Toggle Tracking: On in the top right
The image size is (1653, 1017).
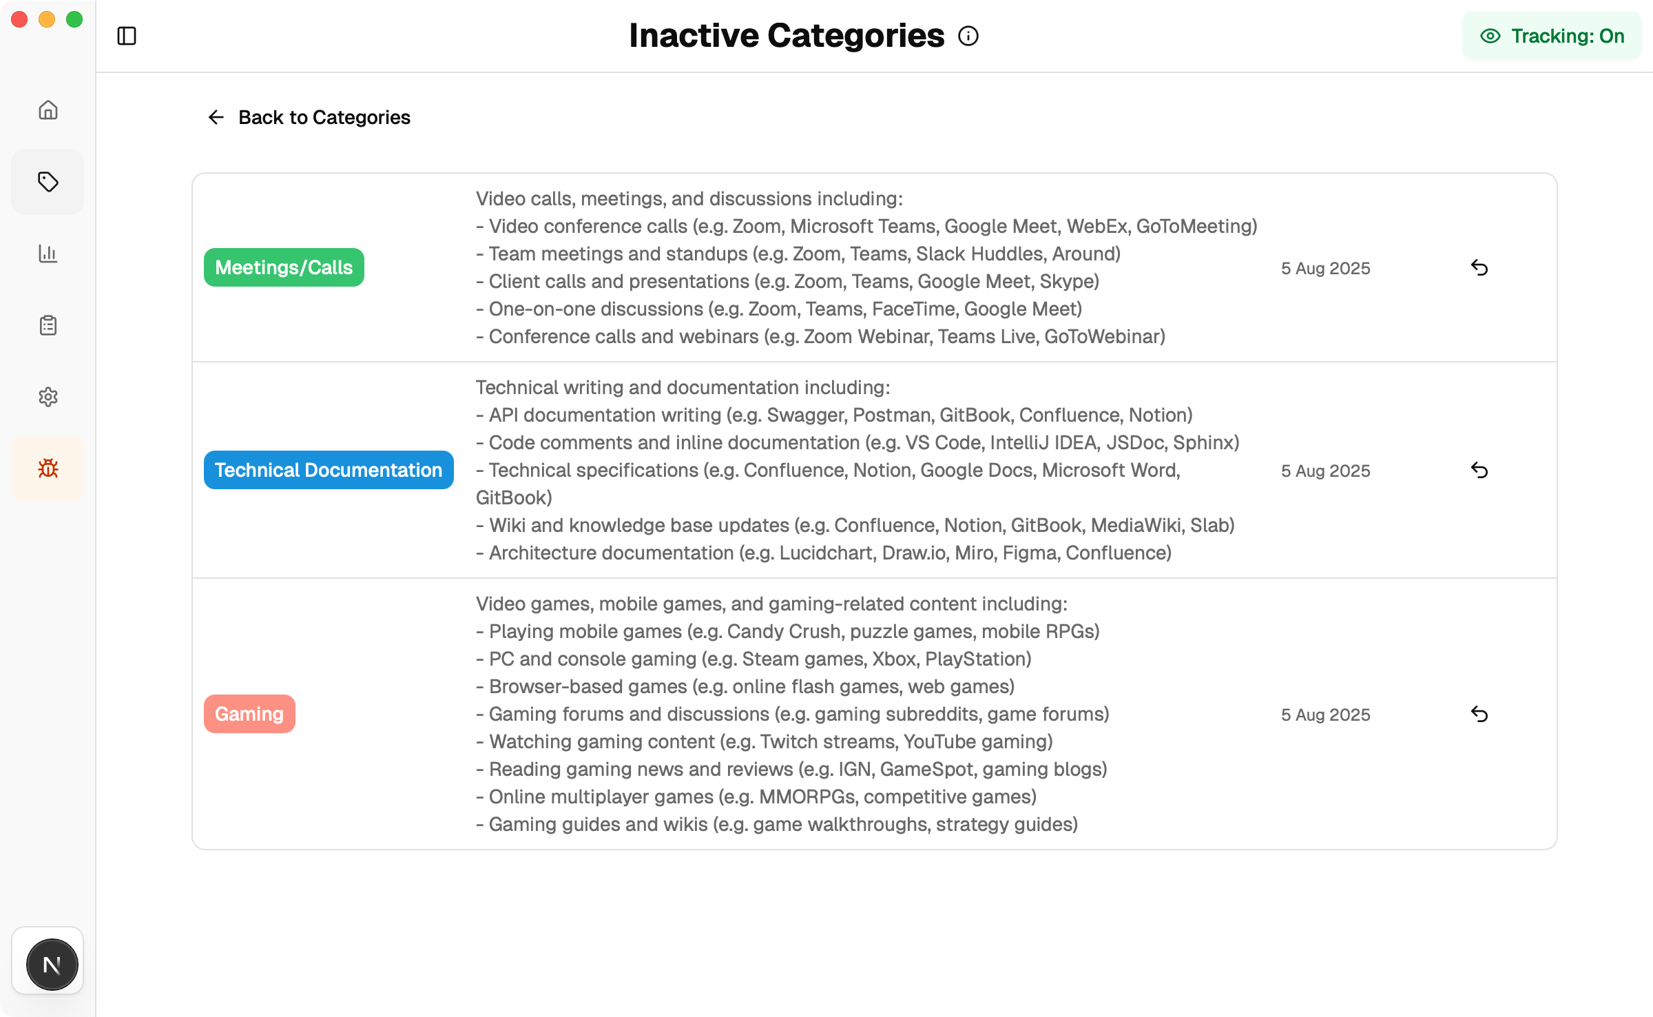[1552, 36]
